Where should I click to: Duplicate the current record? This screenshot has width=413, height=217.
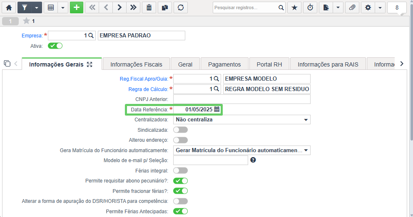(x=165, y=7)
